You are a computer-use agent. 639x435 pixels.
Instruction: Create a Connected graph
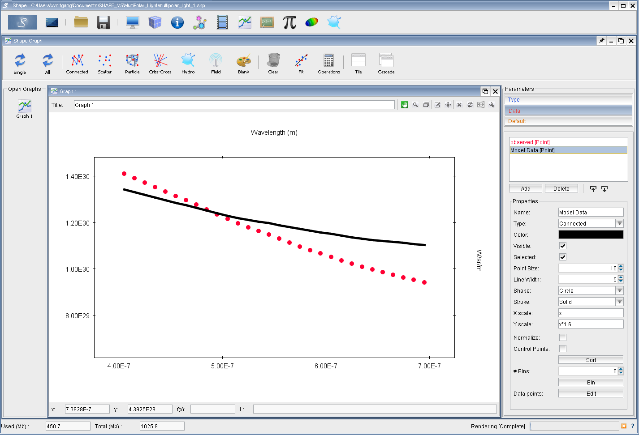point(77,64)
